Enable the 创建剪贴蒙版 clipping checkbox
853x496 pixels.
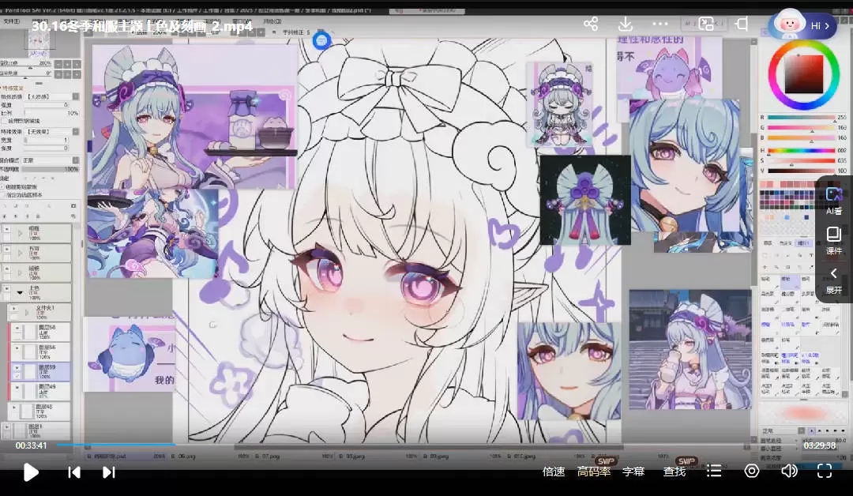tap(2, 187)
